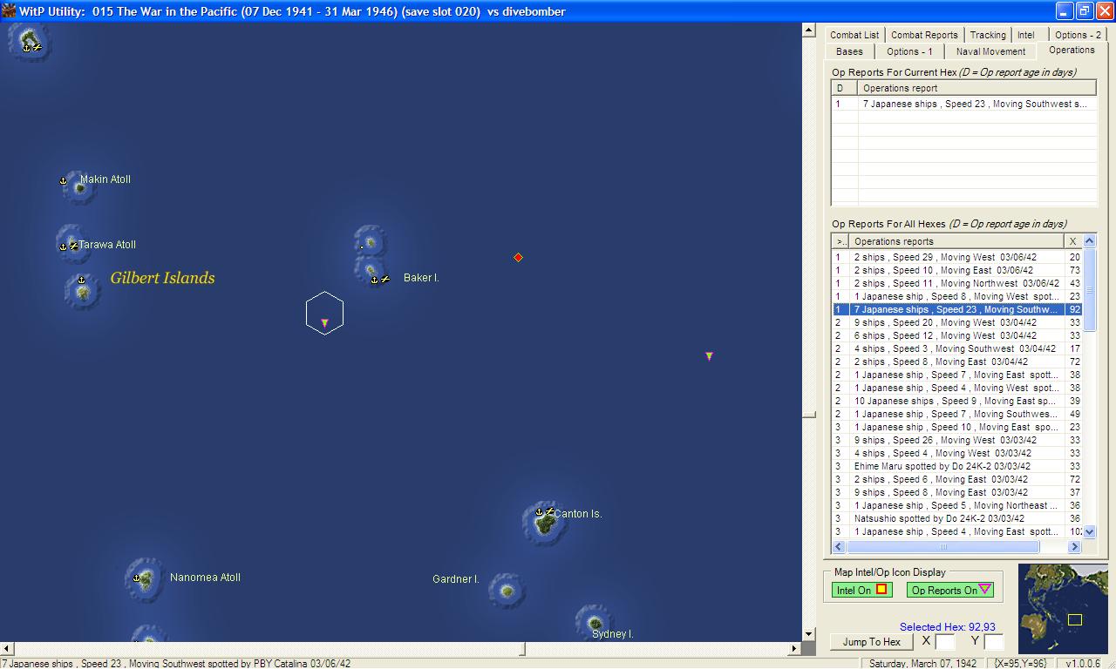Click the map's scroll-up arrow
1116x669 pixels.
[x=809, y=30]
